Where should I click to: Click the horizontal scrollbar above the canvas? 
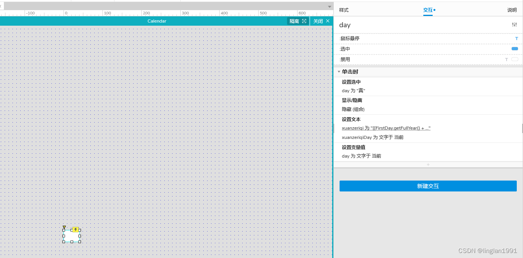tap(164, 5)
